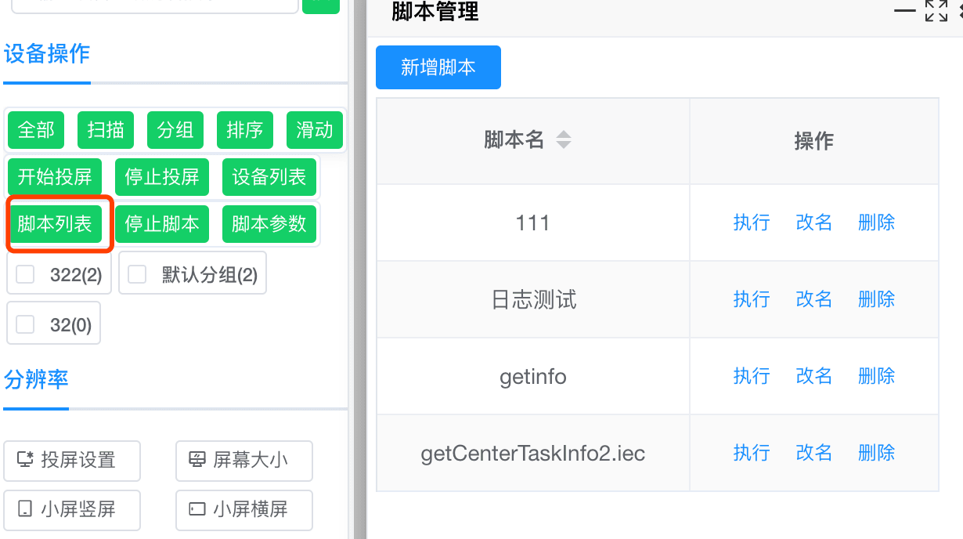Switch to 小屏竖屏 portrait mode
This screenshot has height=539, width=963.
click(x=72, y=510)
